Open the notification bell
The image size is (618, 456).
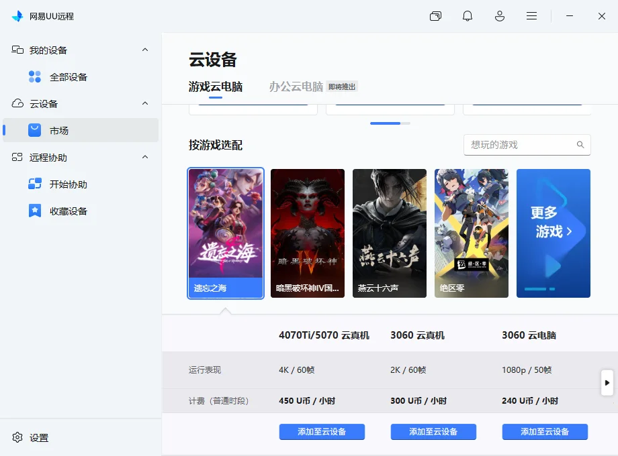(468, 16)
